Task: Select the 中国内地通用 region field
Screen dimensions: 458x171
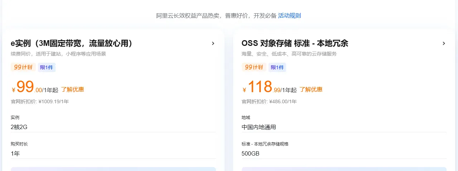Action: pyautogui.click(x=344, y=127)
